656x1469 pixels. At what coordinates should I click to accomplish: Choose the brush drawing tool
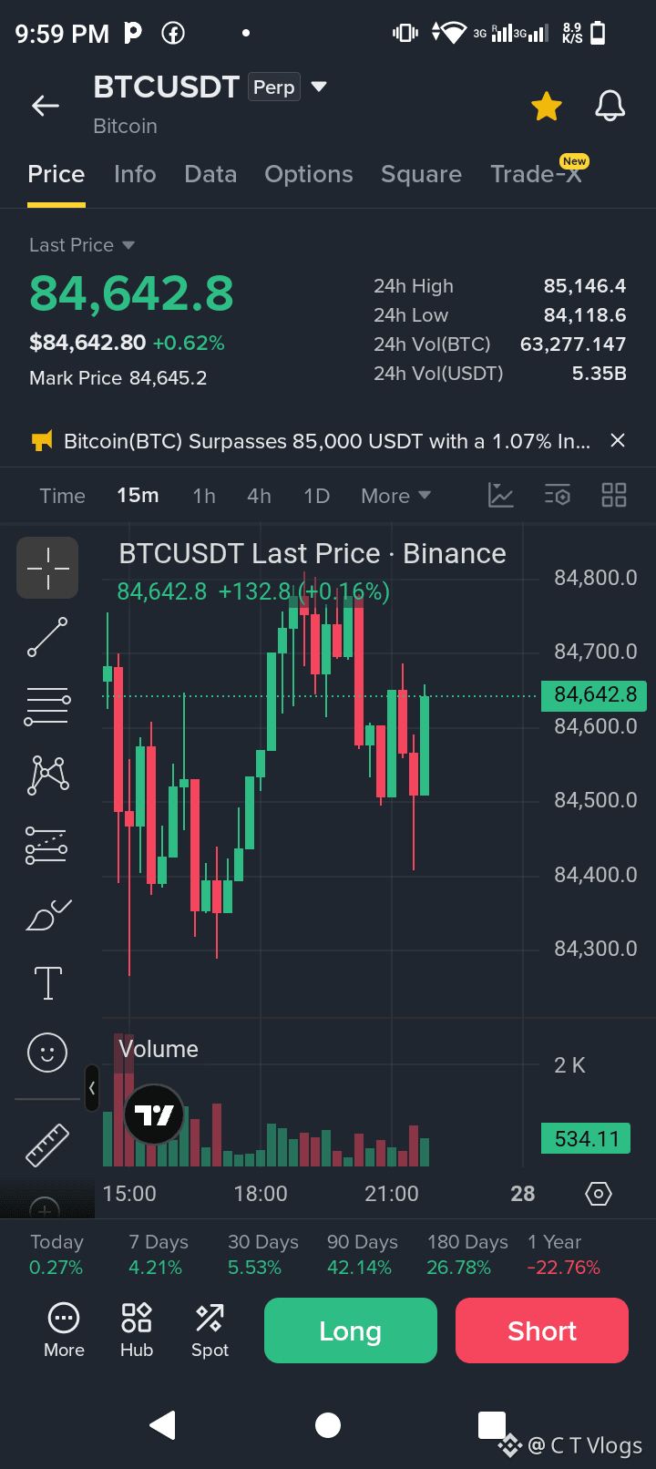pos(47,915)
